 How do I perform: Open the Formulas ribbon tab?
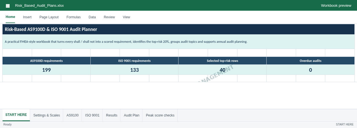(x=74, y=17)
